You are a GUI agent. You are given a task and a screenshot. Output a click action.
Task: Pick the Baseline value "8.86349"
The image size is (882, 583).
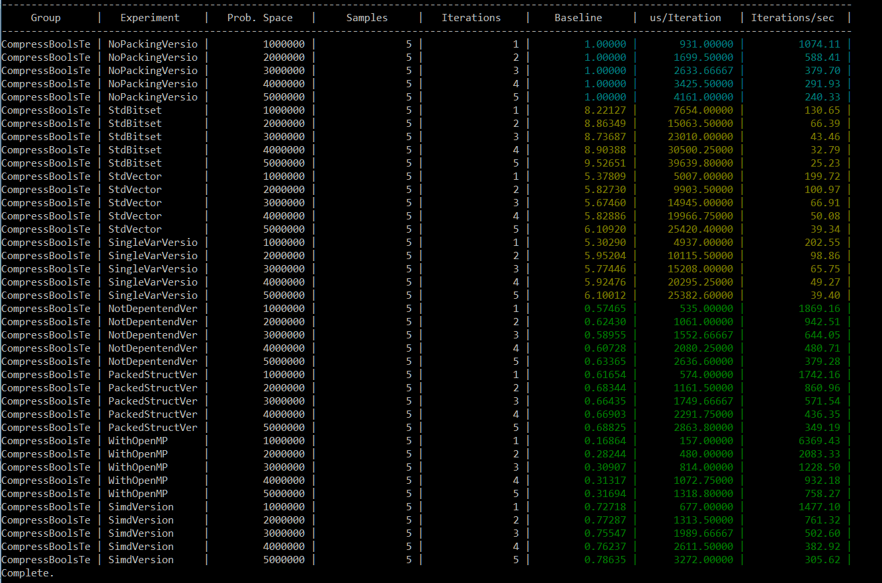605,124
